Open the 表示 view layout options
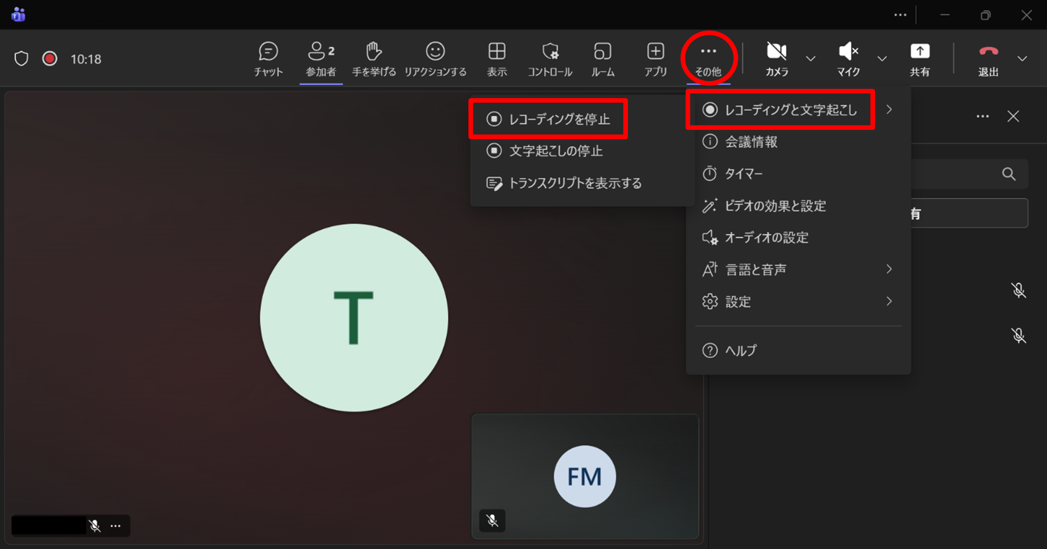Viewport: 1047px width, 549px height. tap(497, 58)
